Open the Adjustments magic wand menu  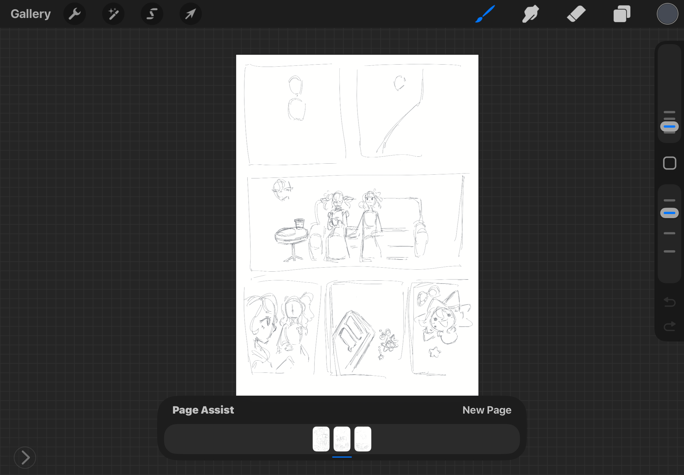113,14
